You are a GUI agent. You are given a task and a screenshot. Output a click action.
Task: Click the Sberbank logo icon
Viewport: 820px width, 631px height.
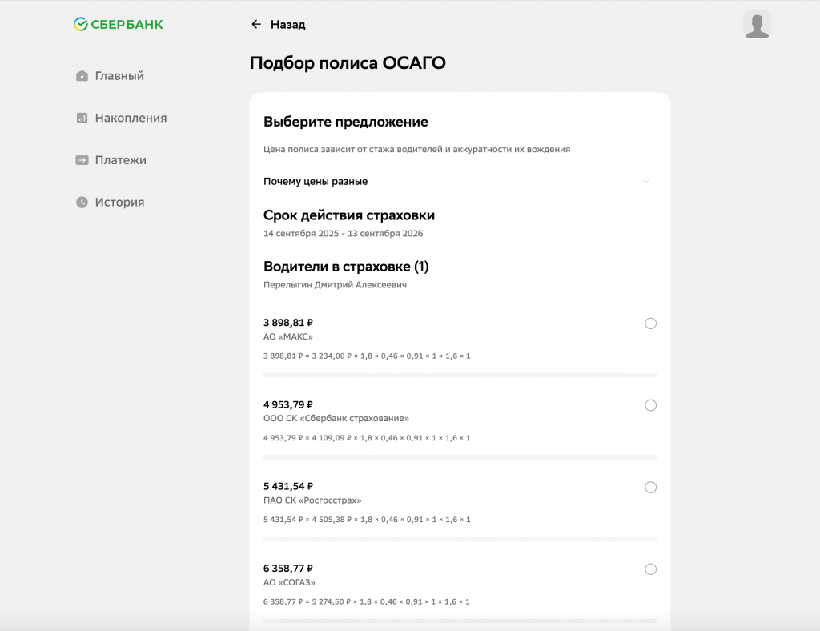tap(81, 25)
